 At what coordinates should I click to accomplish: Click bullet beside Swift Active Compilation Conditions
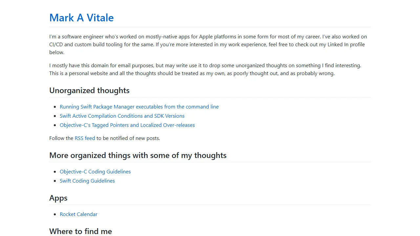[55, 116]
